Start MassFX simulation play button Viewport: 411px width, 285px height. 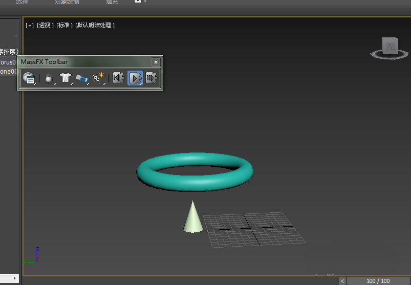click(x=135, y=78)
